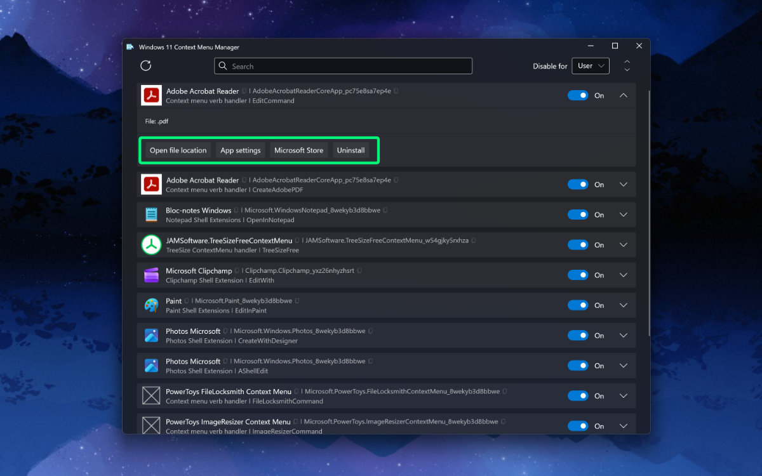Toggle off the Paint EditInPaint entry
The width and height of the screenshot is (762, 476).
578,305
